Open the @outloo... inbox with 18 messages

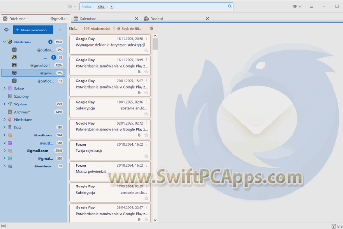(33, 81)
